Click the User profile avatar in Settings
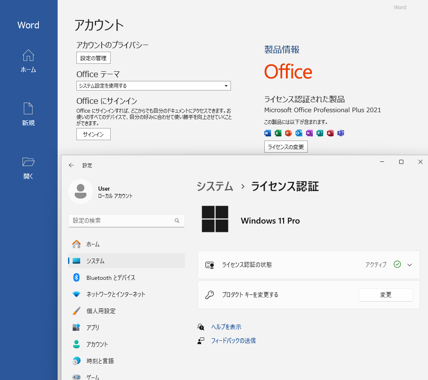The image size is (428, 380). pyautogui.click(x=81, y=191)
